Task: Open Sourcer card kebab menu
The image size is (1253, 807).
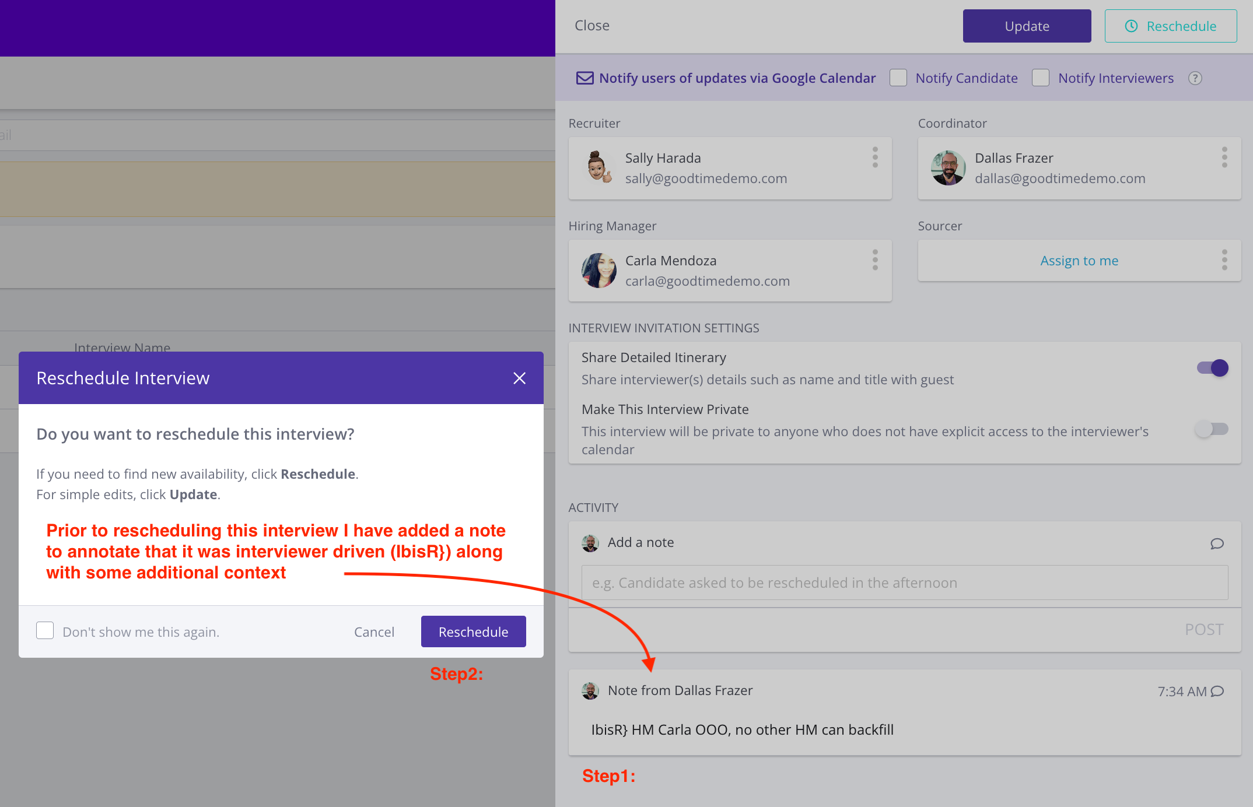Action: 1224,260
